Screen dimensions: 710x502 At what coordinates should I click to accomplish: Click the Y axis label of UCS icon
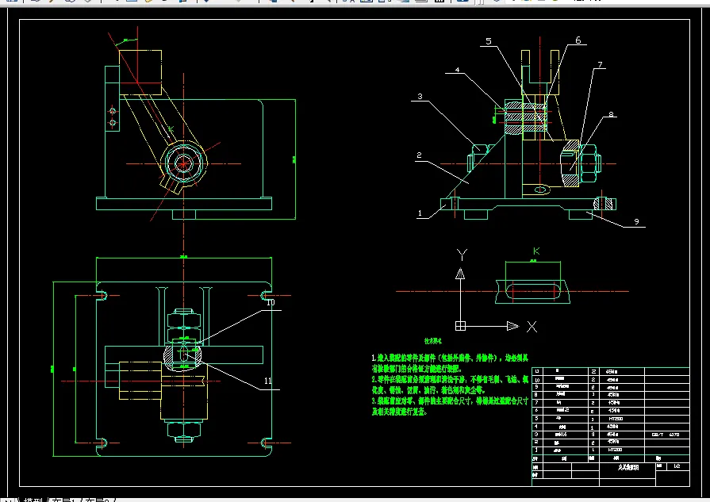coord(462,255)
